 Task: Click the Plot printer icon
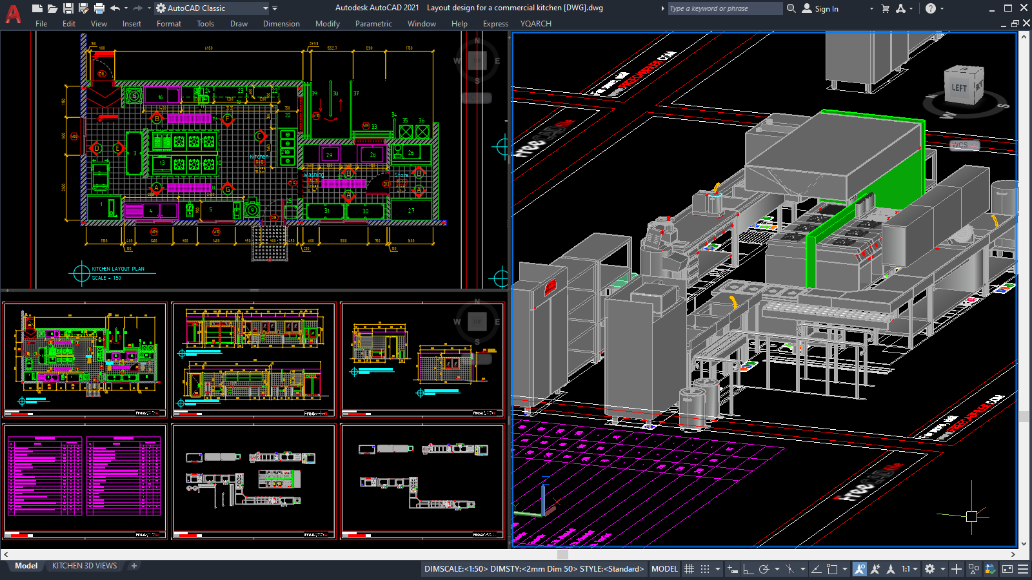(x=99, y=8)
